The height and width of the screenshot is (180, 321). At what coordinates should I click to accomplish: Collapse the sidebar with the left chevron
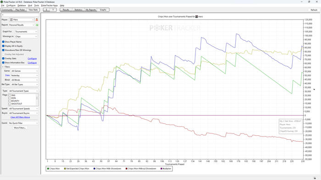coord(3,15)
